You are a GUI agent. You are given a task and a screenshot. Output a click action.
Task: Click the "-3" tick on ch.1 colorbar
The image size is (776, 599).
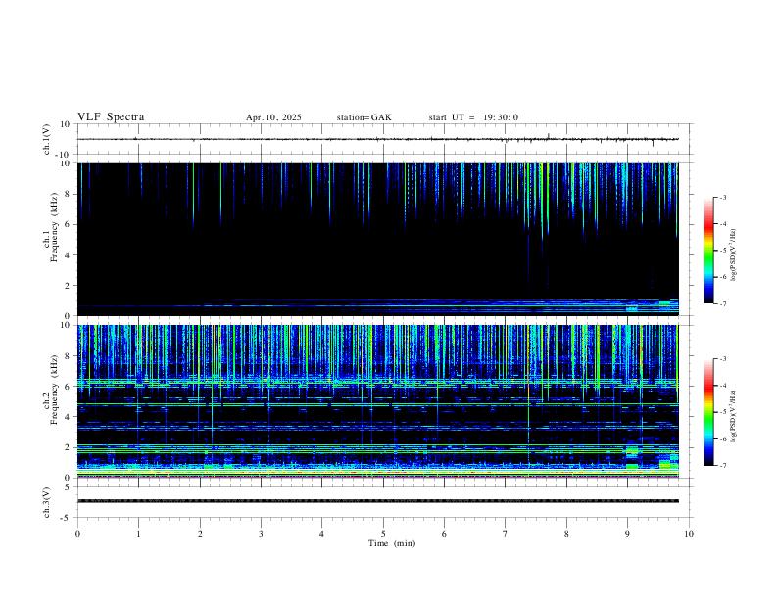[722, 197]
